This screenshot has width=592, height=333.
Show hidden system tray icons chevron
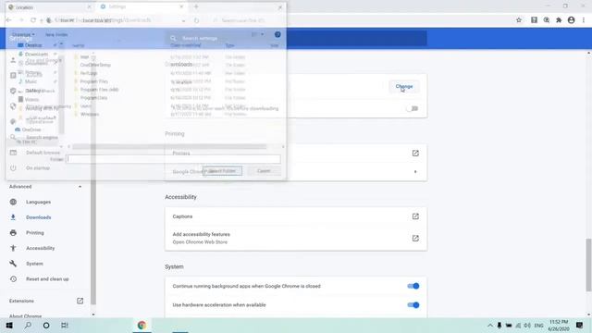point(489,326)
